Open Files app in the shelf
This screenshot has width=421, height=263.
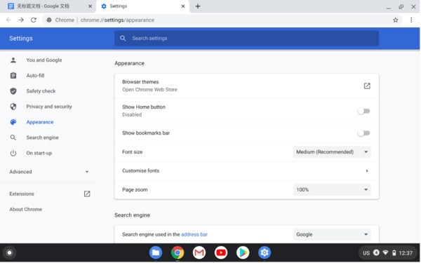coord(156,252)
